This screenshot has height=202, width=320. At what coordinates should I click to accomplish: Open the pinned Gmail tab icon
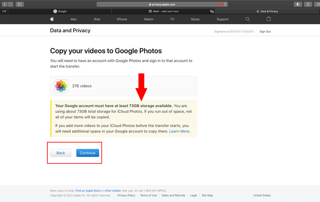4,11
